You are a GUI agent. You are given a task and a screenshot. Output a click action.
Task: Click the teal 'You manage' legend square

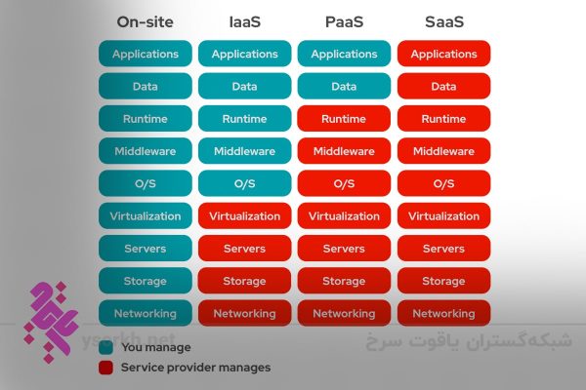point(105,347)
